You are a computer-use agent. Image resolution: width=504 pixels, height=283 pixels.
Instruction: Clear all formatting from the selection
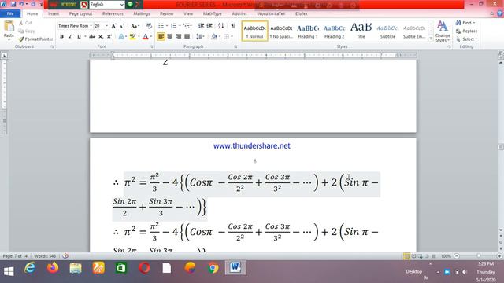tap(149, 26)
